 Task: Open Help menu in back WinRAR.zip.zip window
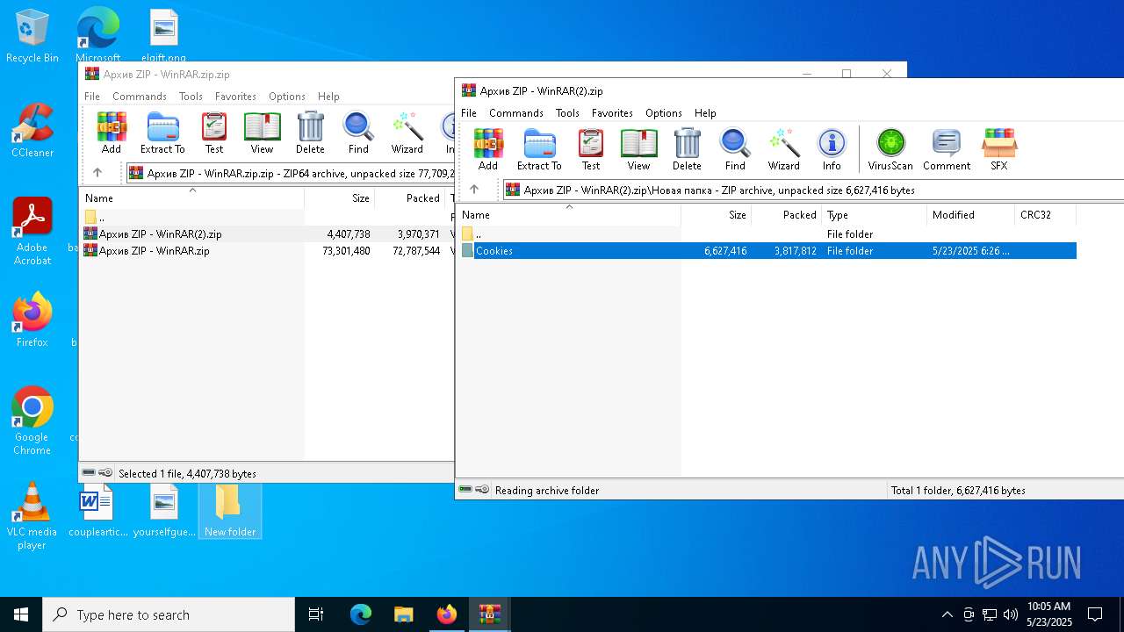coord(328,97)
